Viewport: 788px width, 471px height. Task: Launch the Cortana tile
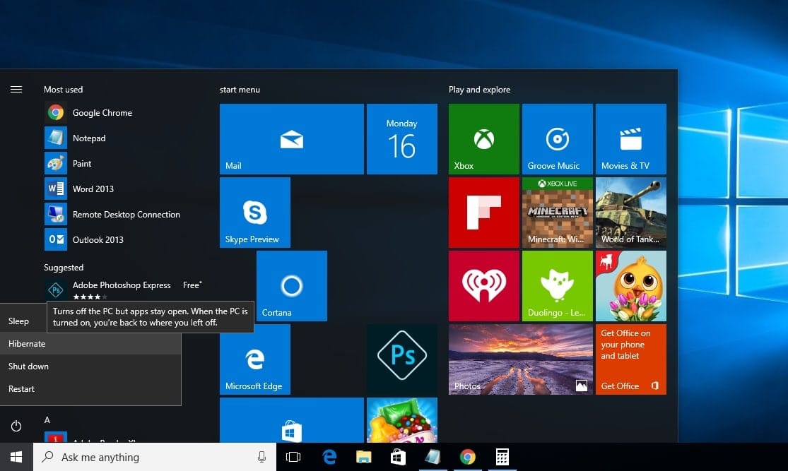[x=291, y=286]
